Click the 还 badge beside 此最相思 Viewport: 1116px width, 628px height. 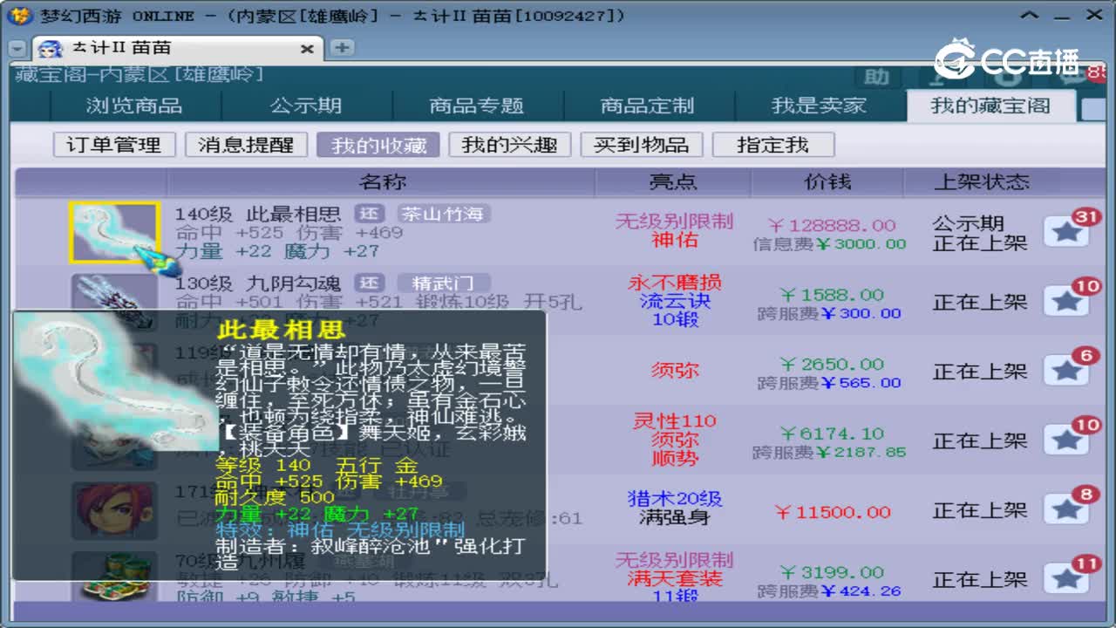(370, 214)
